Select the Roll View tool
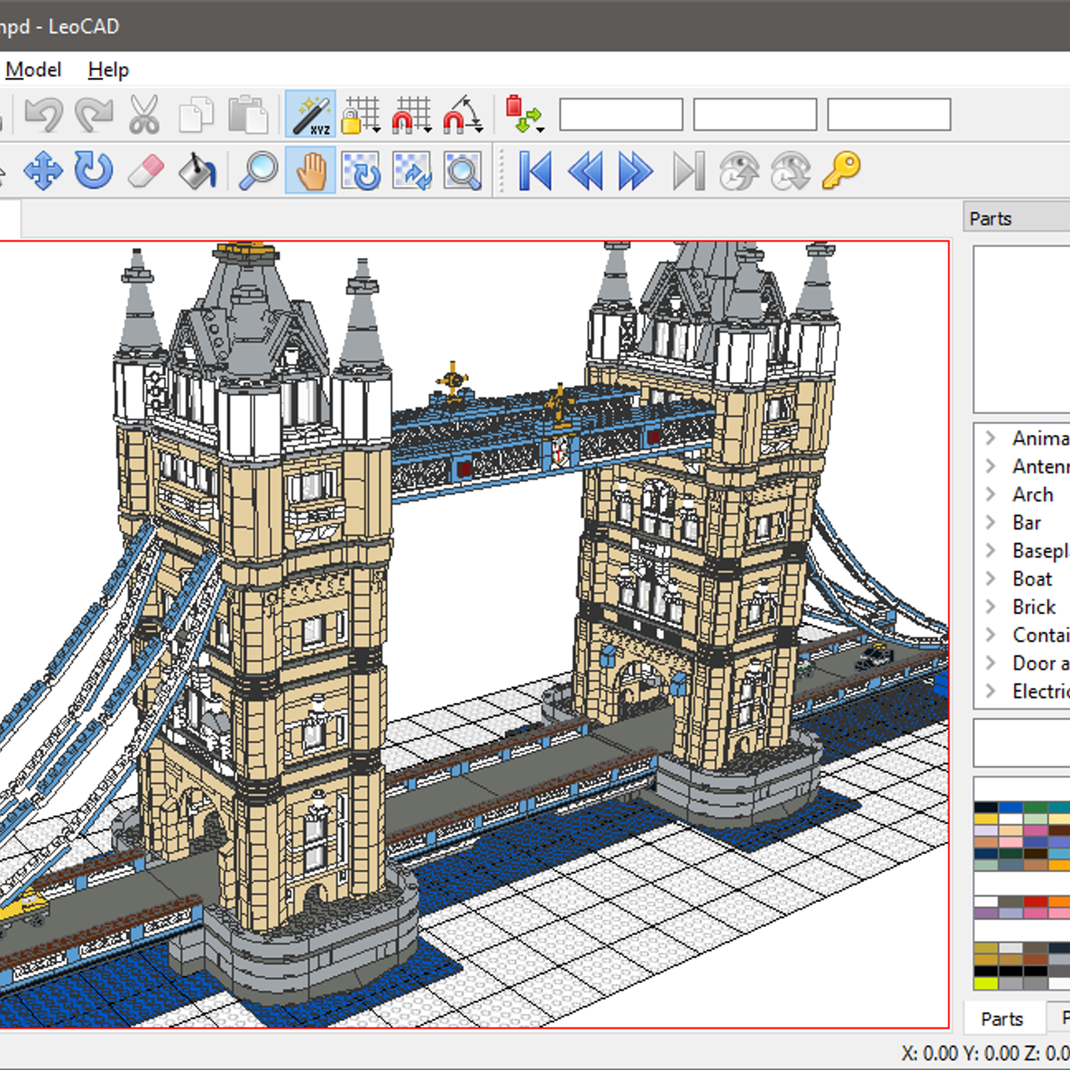1070x1070 pixels. point(412,171)
